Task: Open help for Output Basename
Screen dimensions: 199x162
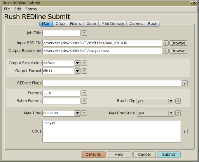Action: coord(166,51)
